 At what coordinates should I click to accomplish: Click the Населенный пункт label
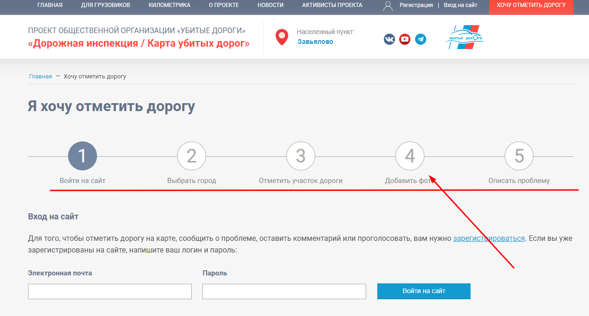click(326, 32)
